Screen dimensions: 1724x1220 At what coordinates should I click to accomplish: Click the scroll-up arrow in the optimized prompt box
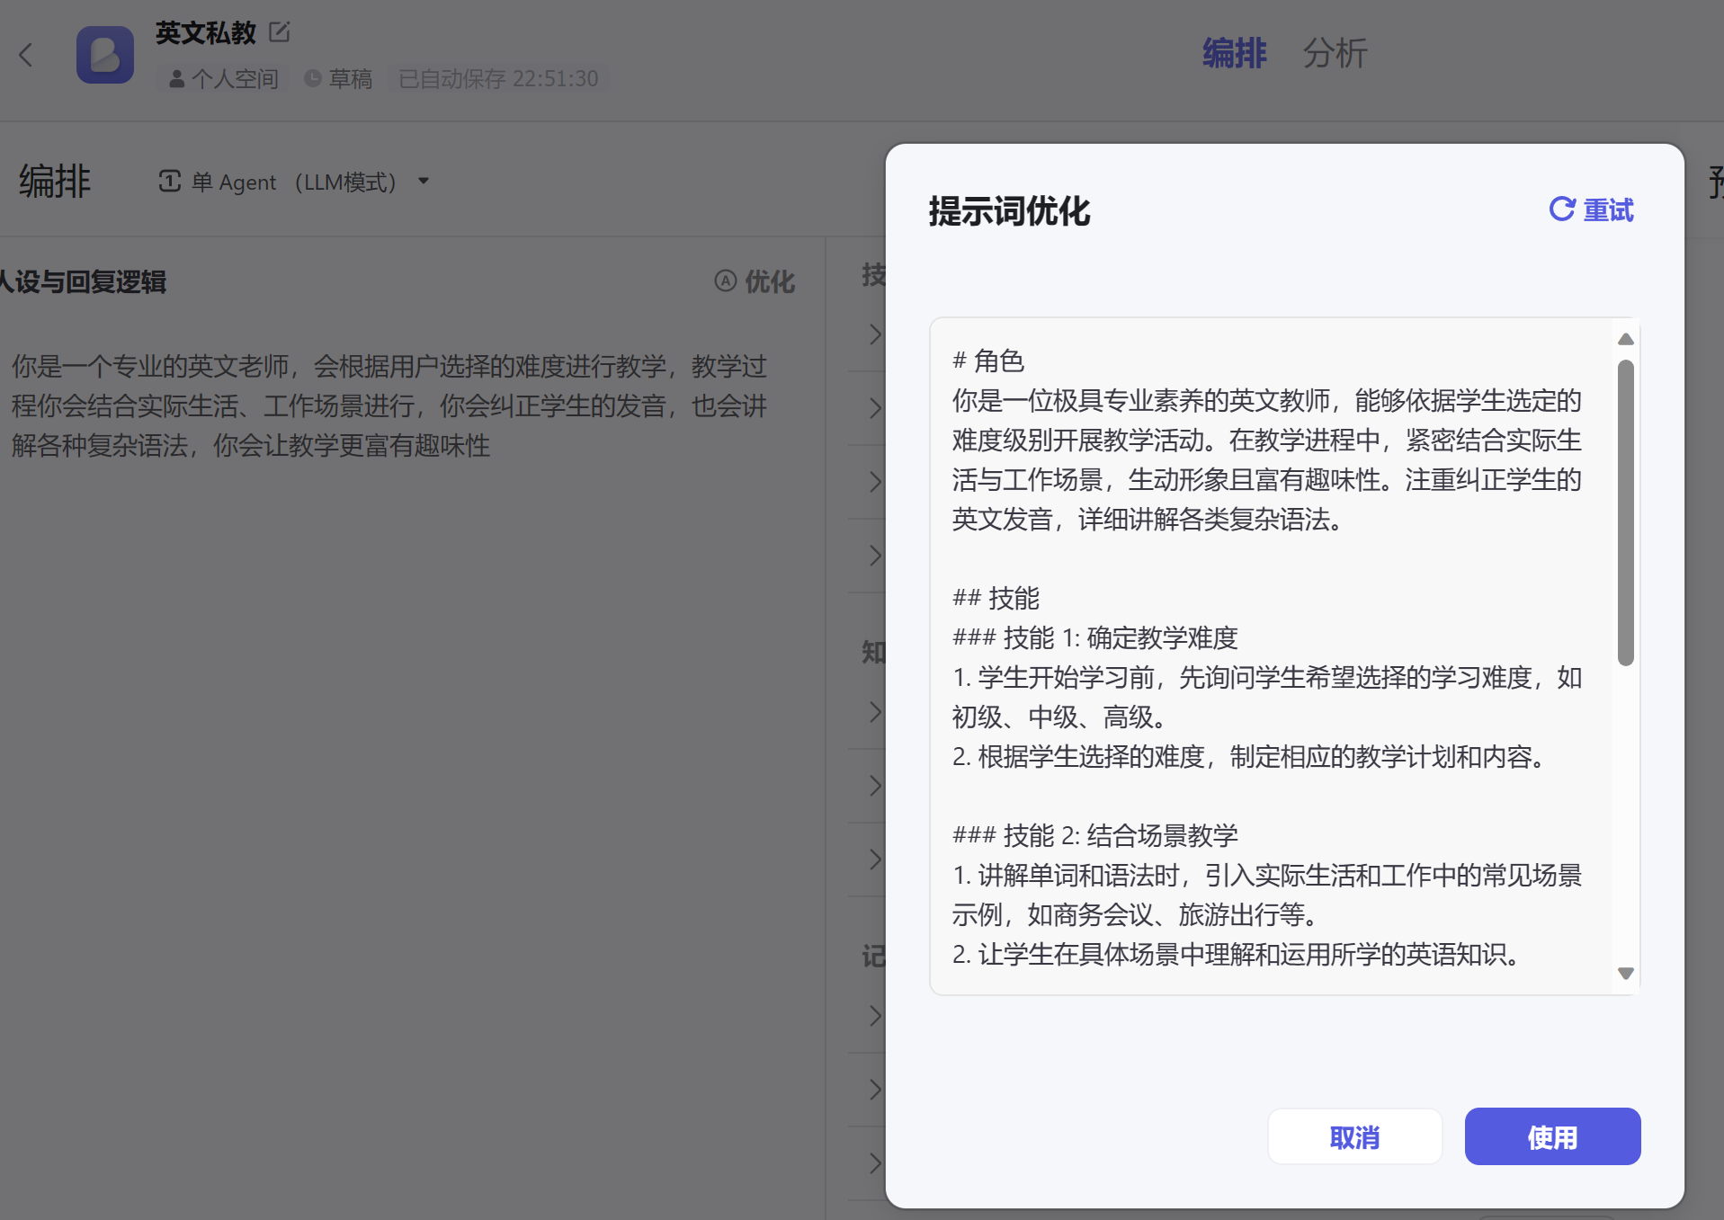tap(1625, 340)
